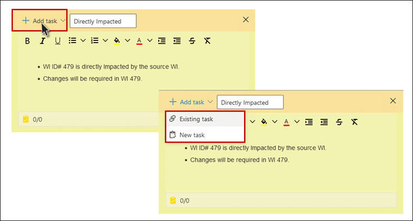413x221 pixels.
Task: Insert bulleted list in the back note
Action: [72, 40]
